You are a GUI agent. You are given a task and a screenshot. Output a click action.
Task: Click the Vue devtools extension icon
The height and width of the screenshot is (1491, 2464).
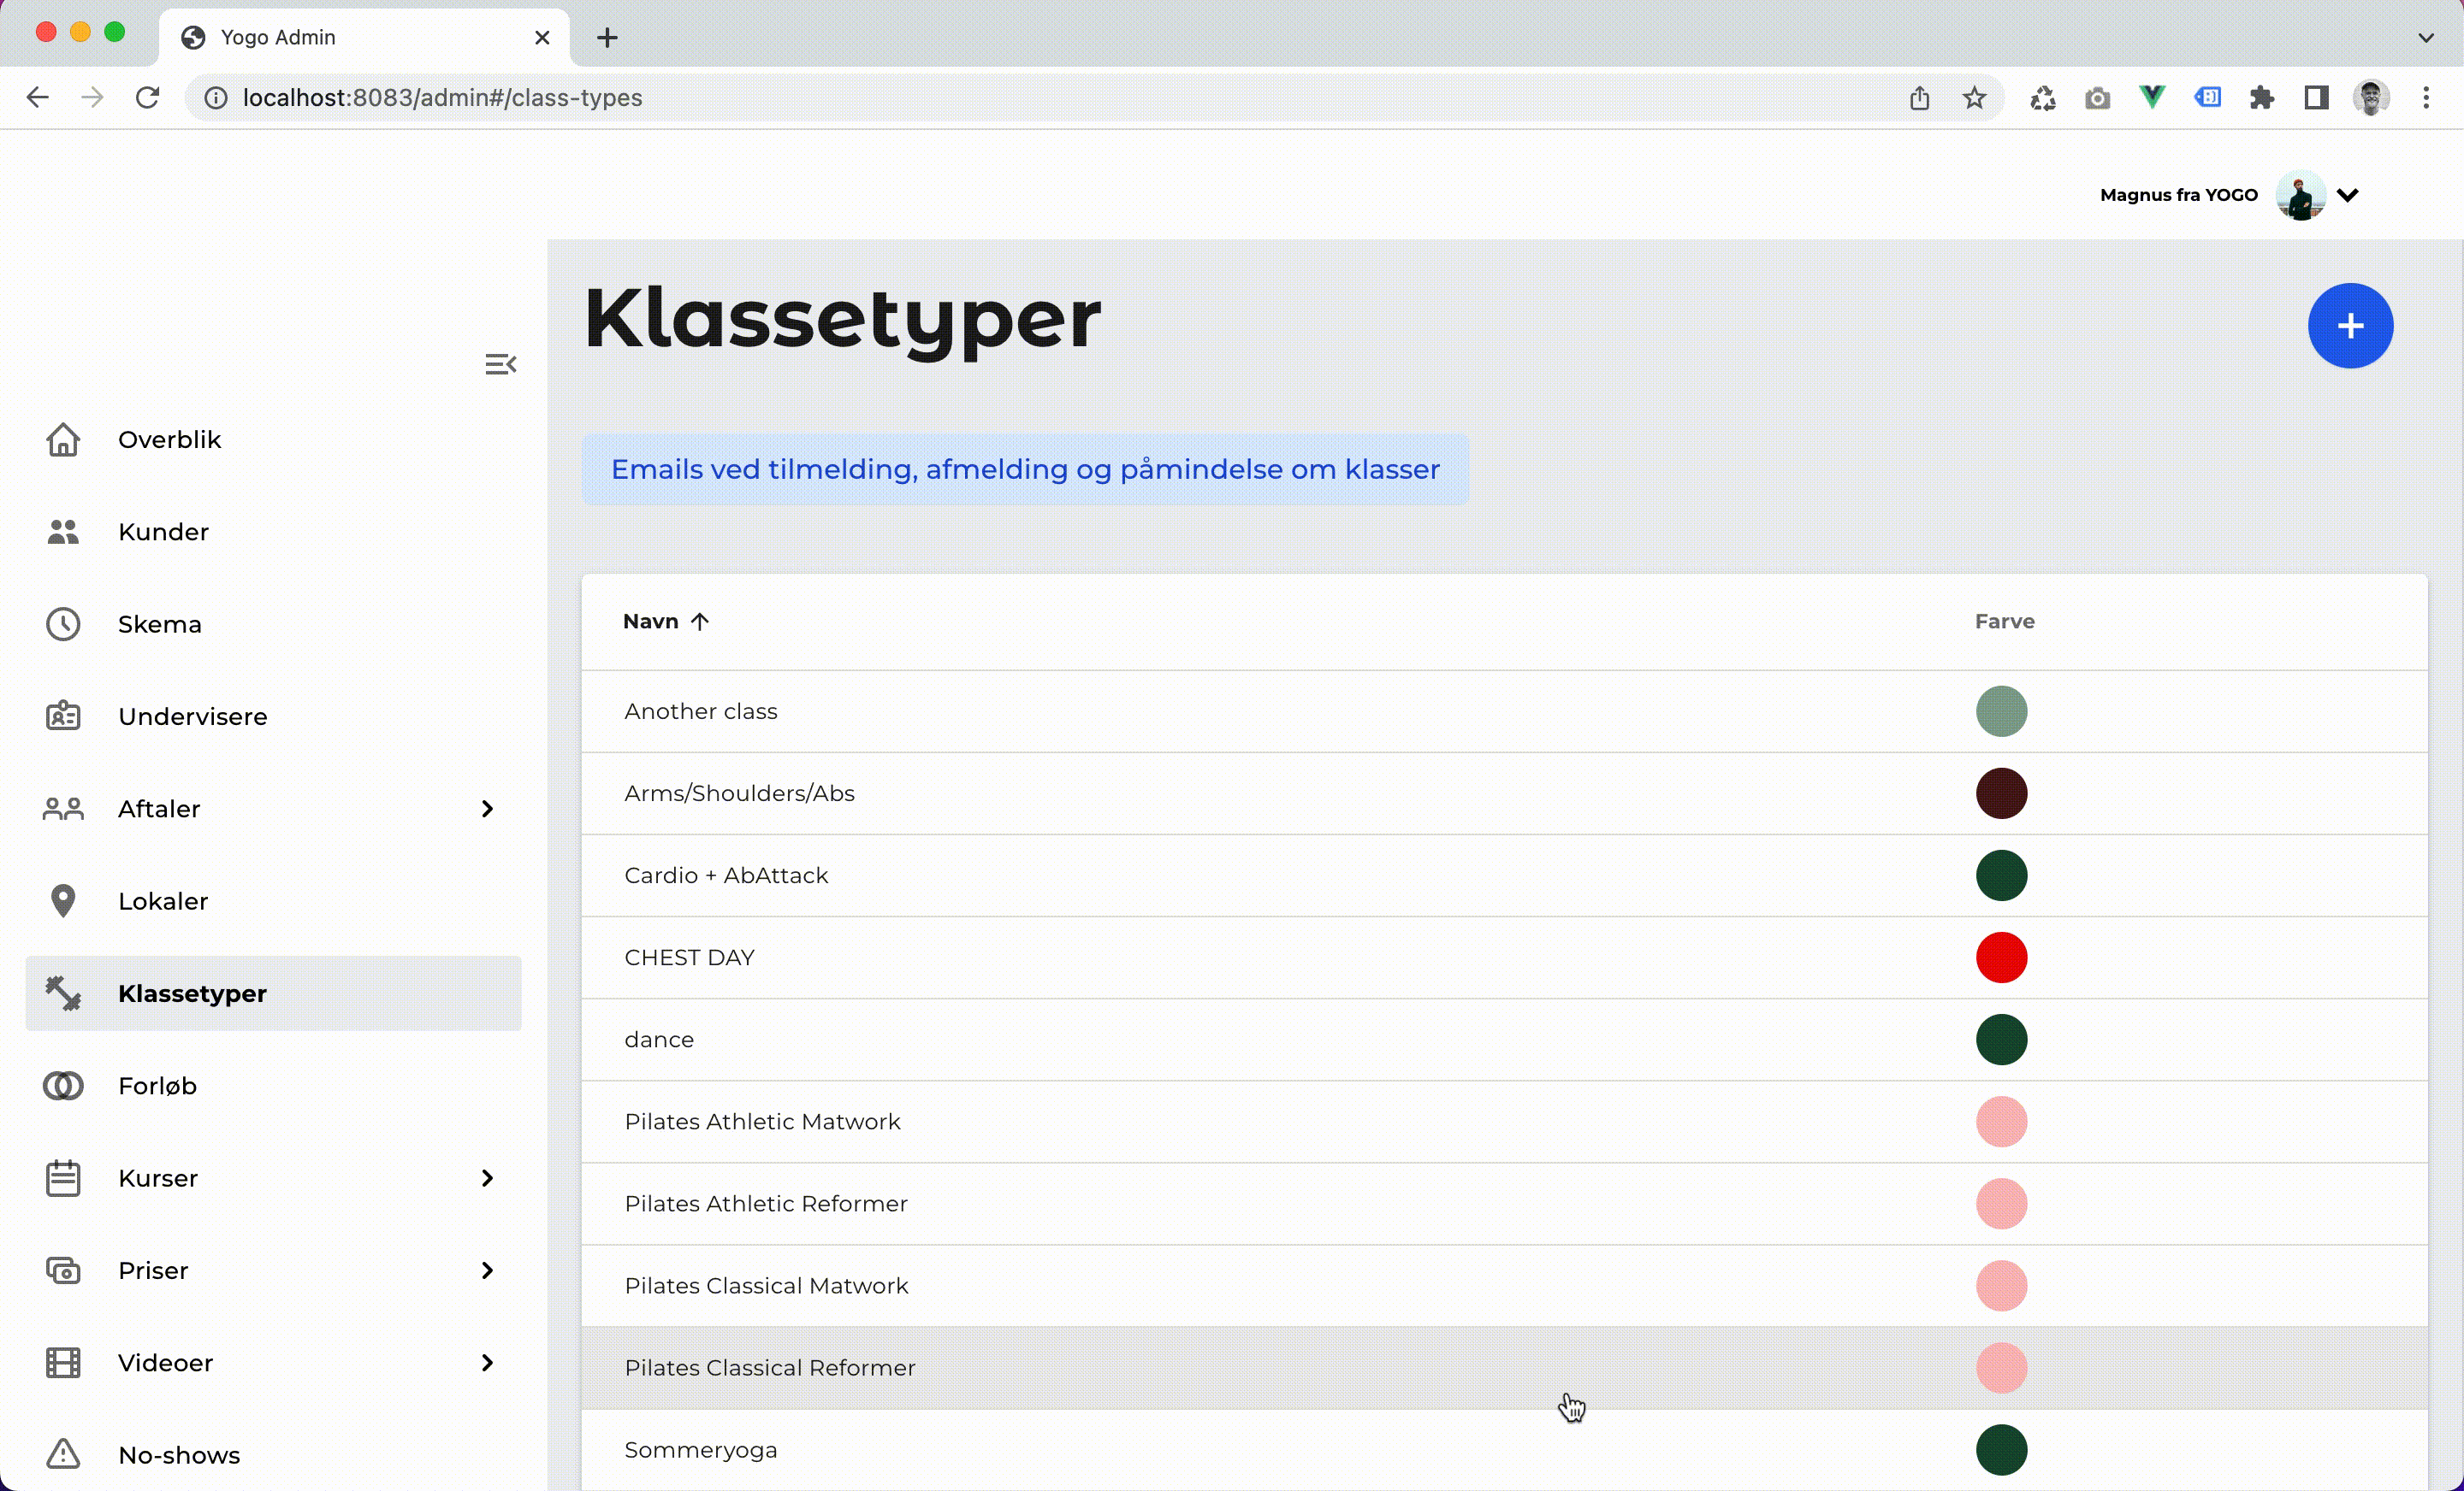[2152, 97]
